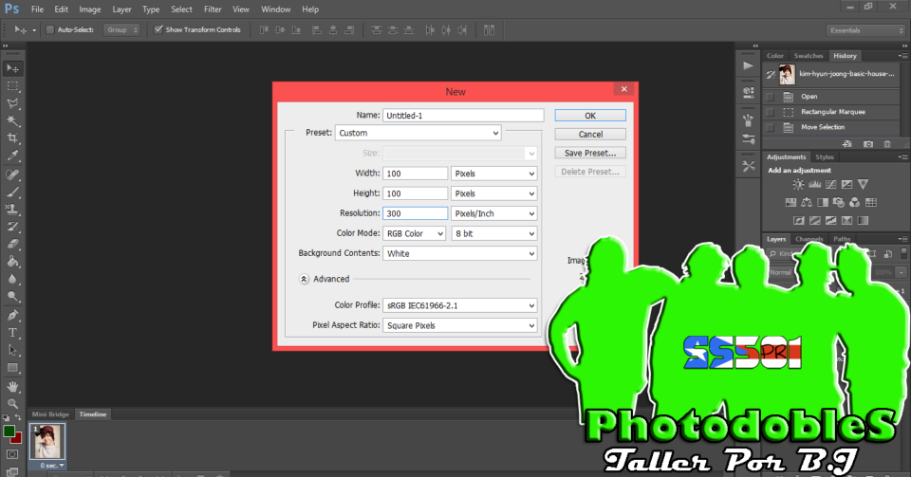Uncheck Show Transform Controls
Viewport: 911px width, 477px height.
[x=158, y=29]
